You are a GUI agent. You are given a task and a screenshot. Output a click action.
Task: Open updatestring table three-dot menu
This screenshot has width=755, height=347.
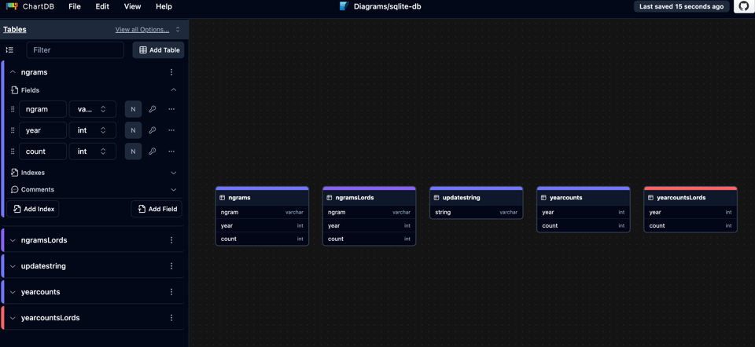(171, 266)
